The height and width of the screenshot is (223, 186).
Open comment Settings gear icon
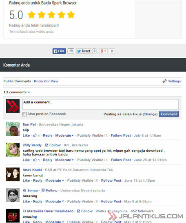[164, 81]
